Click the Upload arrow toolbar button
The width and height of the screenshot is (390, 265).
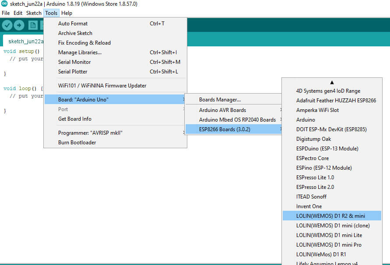coord(19,25)
